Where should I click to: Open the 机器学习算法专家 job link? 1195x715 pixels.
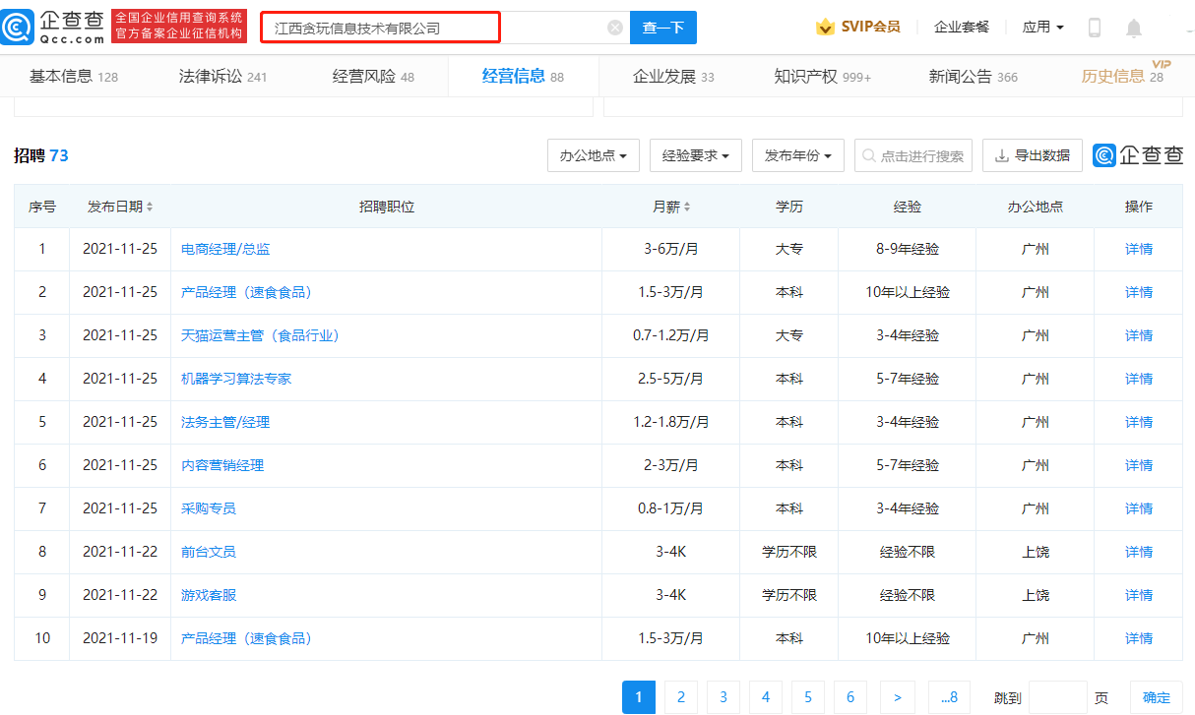(x=236, y=379)
